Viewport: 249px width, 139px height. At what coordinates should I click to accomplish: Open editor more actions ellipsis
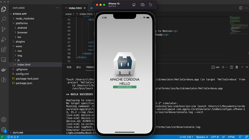(246, 8)
